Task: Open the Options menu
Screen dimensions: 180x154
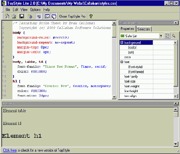Action: (x=35, y=10)
